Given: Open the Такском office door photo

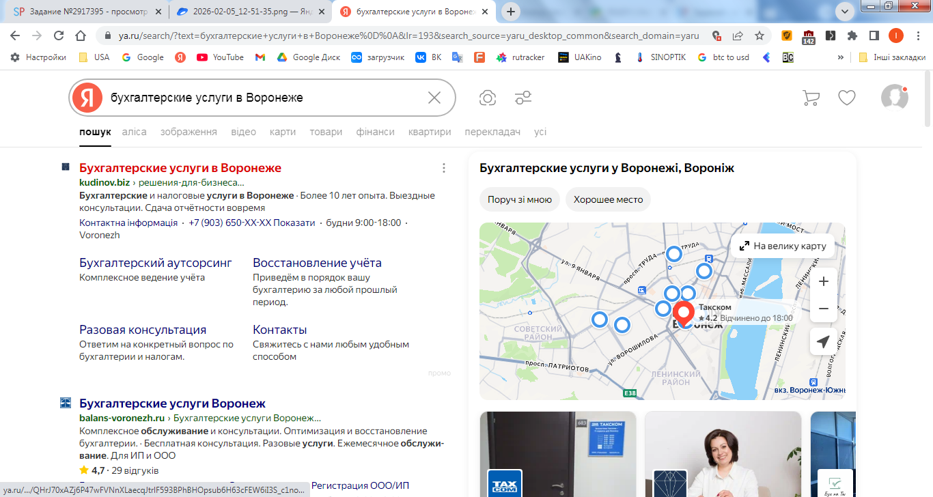Looking at the screenshot, I should click(558, 454).
